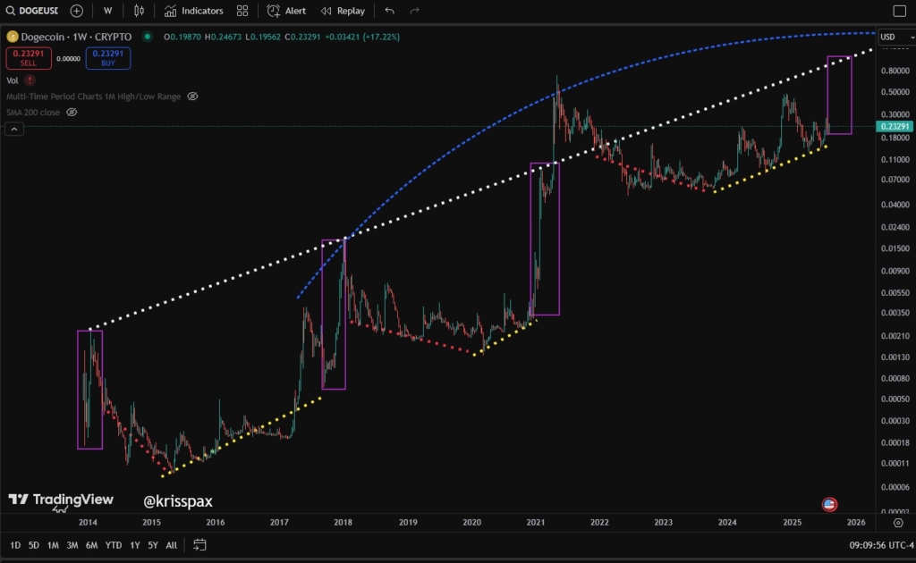Start bar Replay mode
Image resolution: width=916 pixels, height=563 pixels.
[x=343, y=11]
